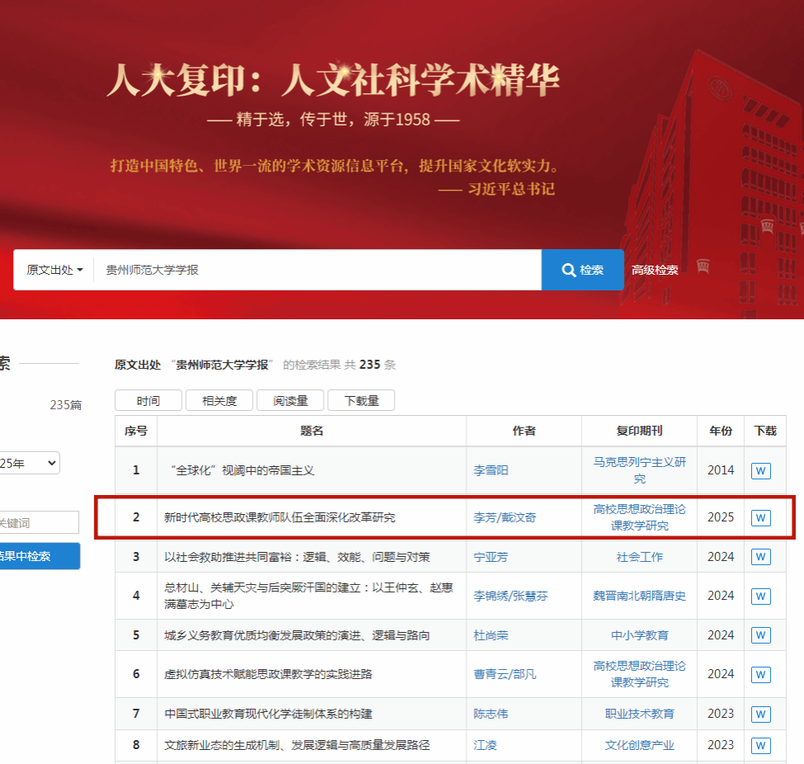Sort results by 时间

(149, 401)
